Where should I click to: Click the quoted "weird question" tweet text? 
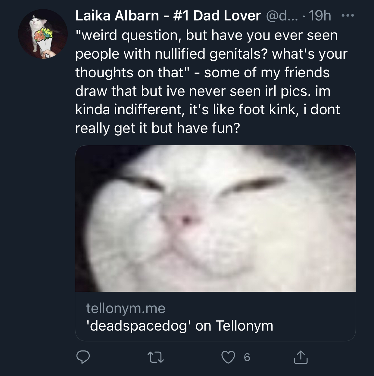click(x=207, y=35)
